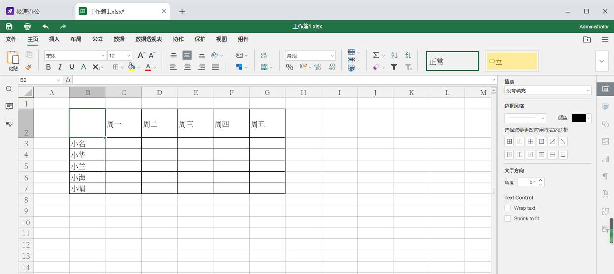Toggle bold formatting
614x274 pixels.
pyautogui.click(x=48, y=67)
